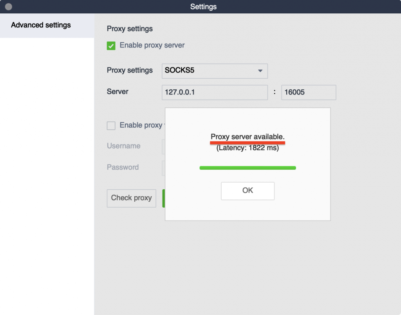Check the Enable proxy verification checkbox
This screenshot has height=315, width=401.
point(111,125)
